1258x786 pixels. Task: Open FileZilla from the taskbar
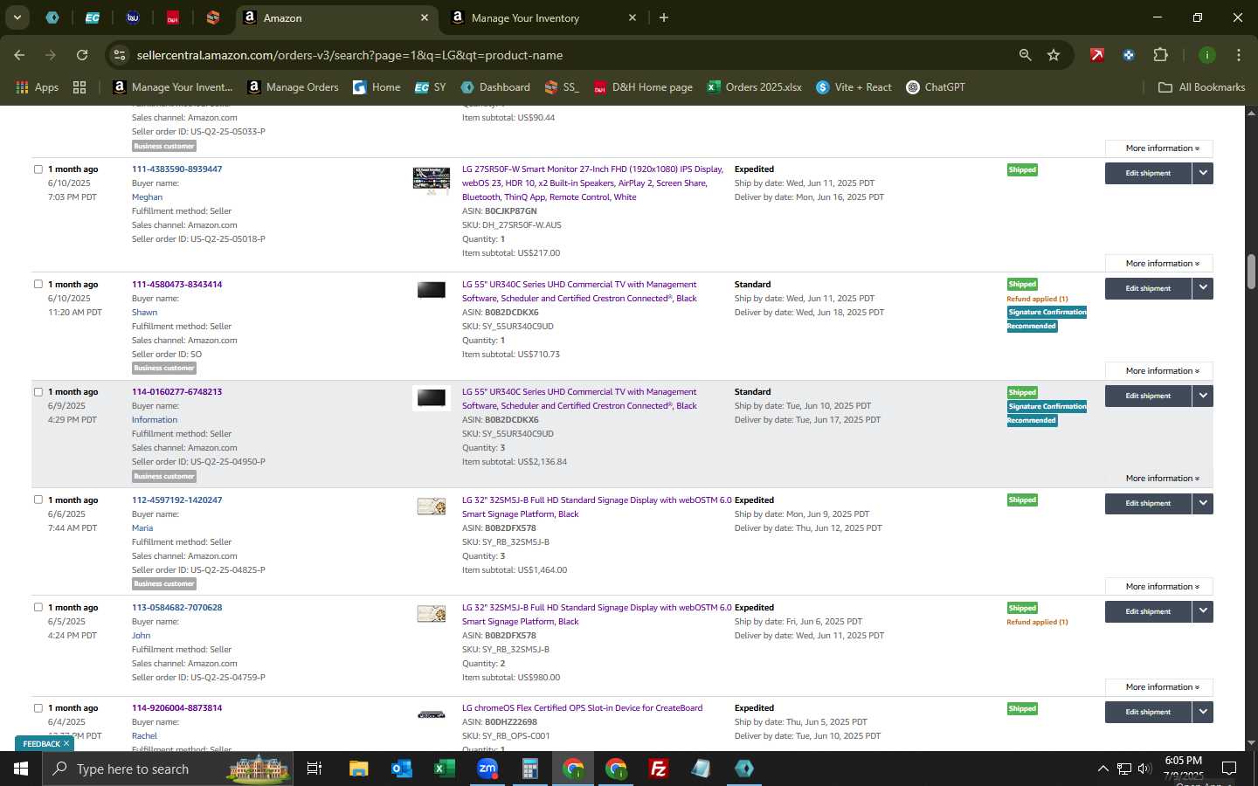pos(659,769)
